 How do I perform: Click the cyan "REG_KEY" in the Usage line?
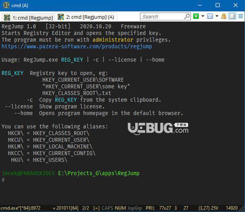click(72, 60)
